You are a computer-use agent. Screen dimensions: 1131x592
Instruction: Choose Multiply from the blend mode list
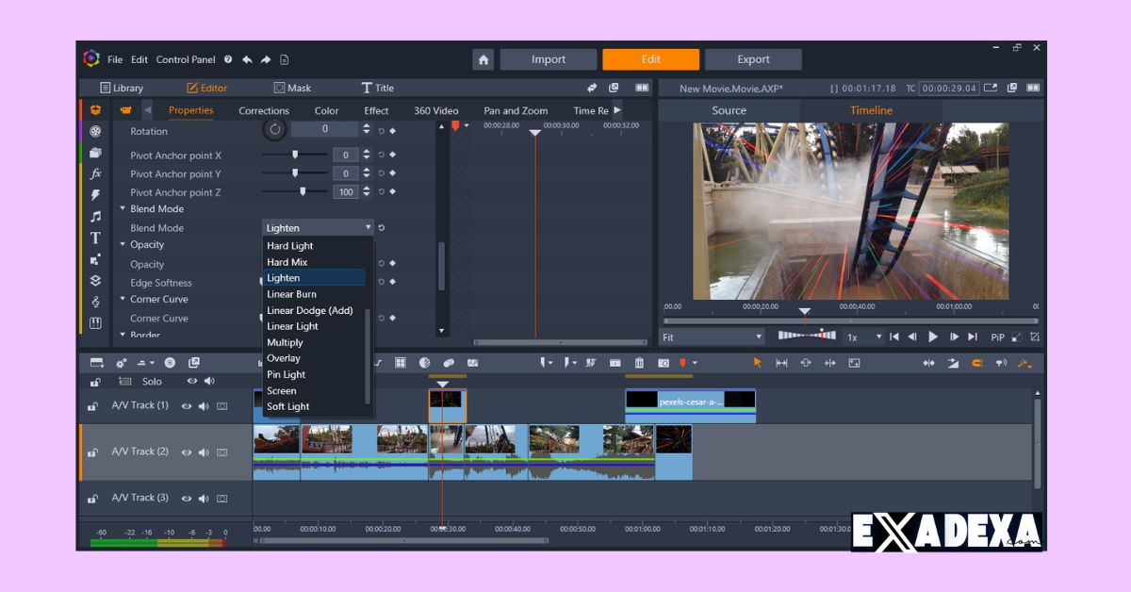pos(285,342)
